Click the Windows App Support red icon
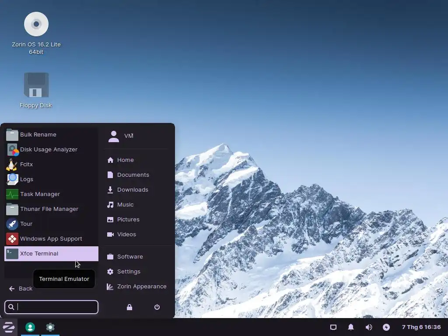 [12, 239]
